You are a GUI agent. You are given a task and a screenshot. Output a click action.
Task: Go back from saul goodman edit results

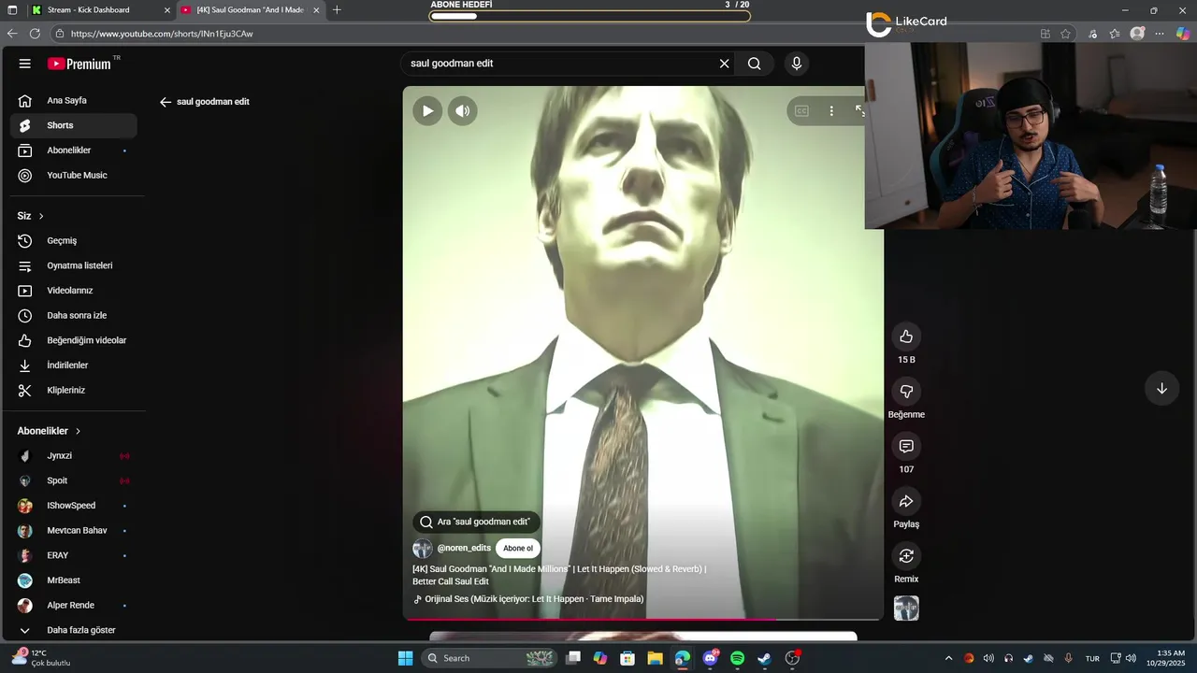pyautogui.click(x=166, y=102)
